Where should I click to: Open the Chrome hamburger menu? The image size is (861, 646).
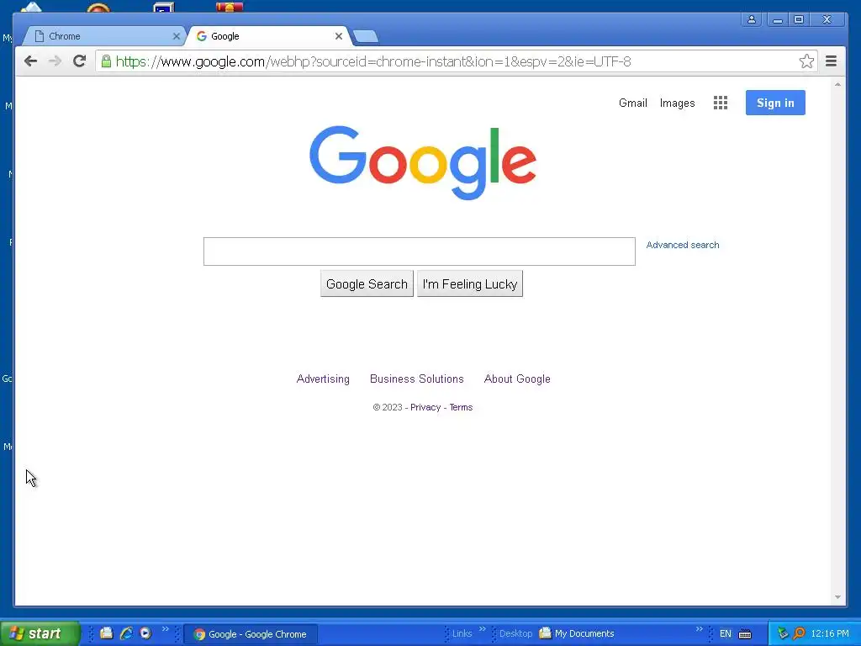(x=831, y=61)
